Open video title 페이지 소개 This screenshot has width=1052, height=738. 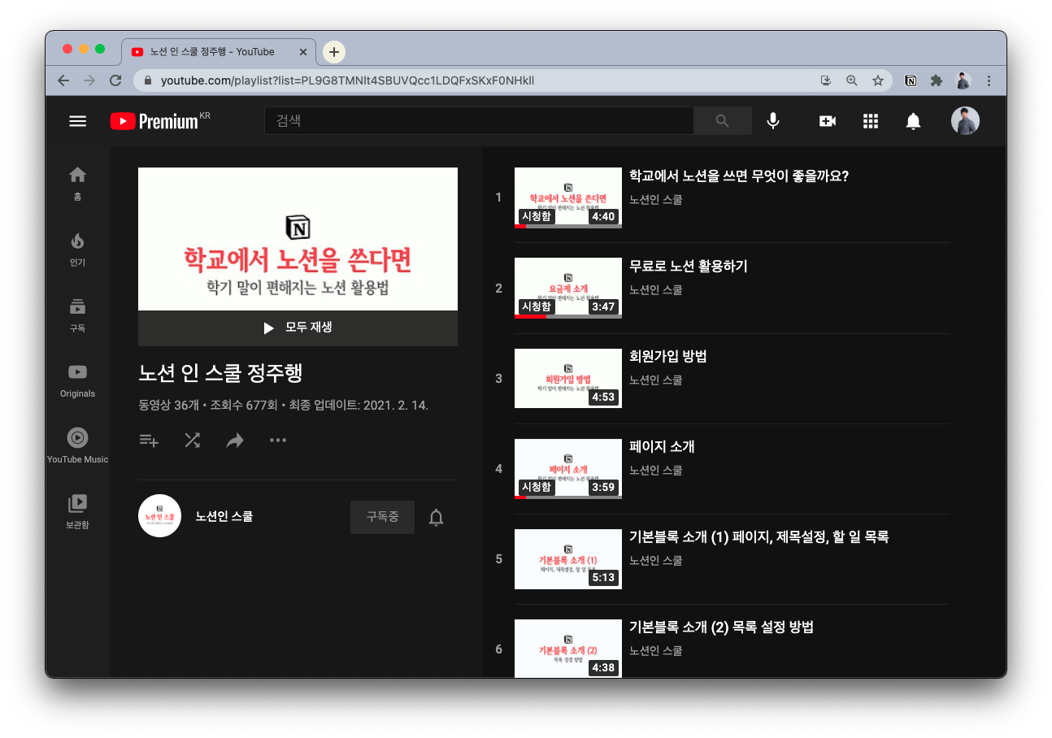pyautogui.click(x=662, y=446)
